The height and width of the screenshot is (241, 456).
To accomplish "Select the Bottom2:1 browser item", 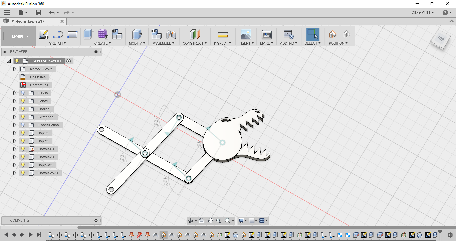I will (46, 157).
